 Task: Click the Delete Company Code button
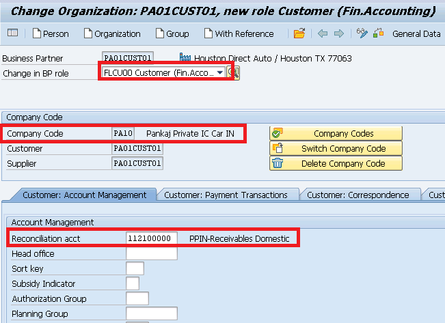pos(336,164)
